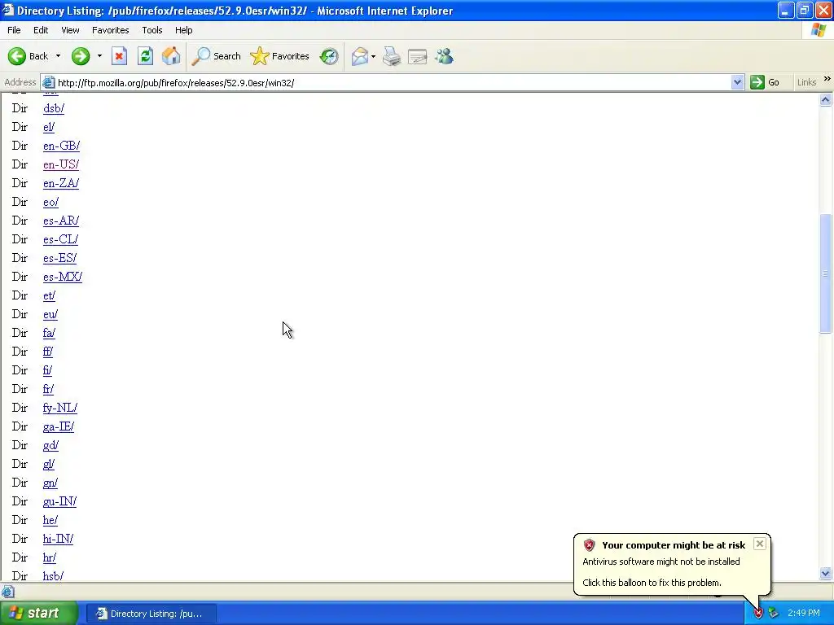This screenshot has width=834, height=625.
Task: Click the vertical scrollbar thumb
Action: (x=826, y=273)
